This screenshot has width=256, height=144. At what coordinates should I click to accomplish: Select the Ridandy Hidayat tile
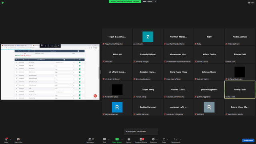coord(148,54)
